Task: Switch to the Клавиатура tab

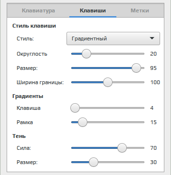Action: tap(38, 10)
